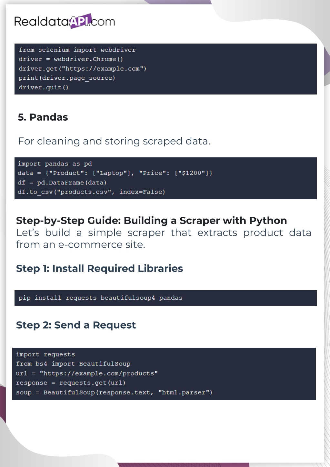Viewport: 330px width, 467px height.
Task: Select the 'For cleaning and storing scraped data' text
Action: pyautogui.click(x=114, y=141)
